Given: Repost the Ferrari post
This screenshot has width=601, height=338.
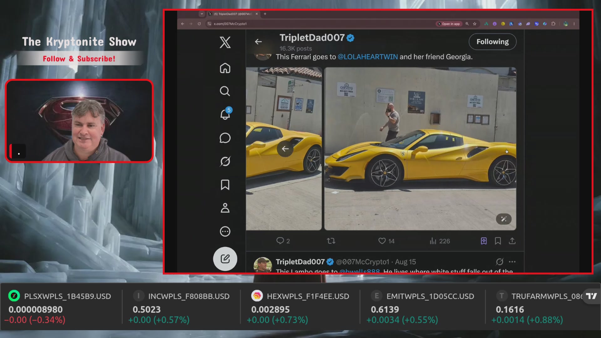Looking at the screenshot, I should 331,241.
